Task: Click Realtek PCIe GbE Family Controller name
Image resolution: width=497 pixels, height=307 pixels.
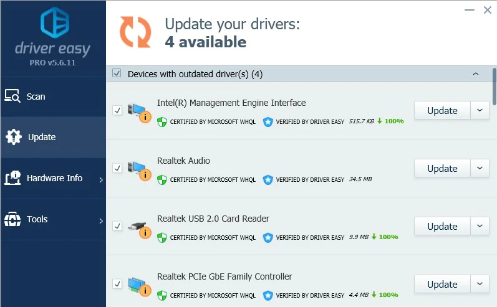Action: pyautogui.click(x=224, y=276)
